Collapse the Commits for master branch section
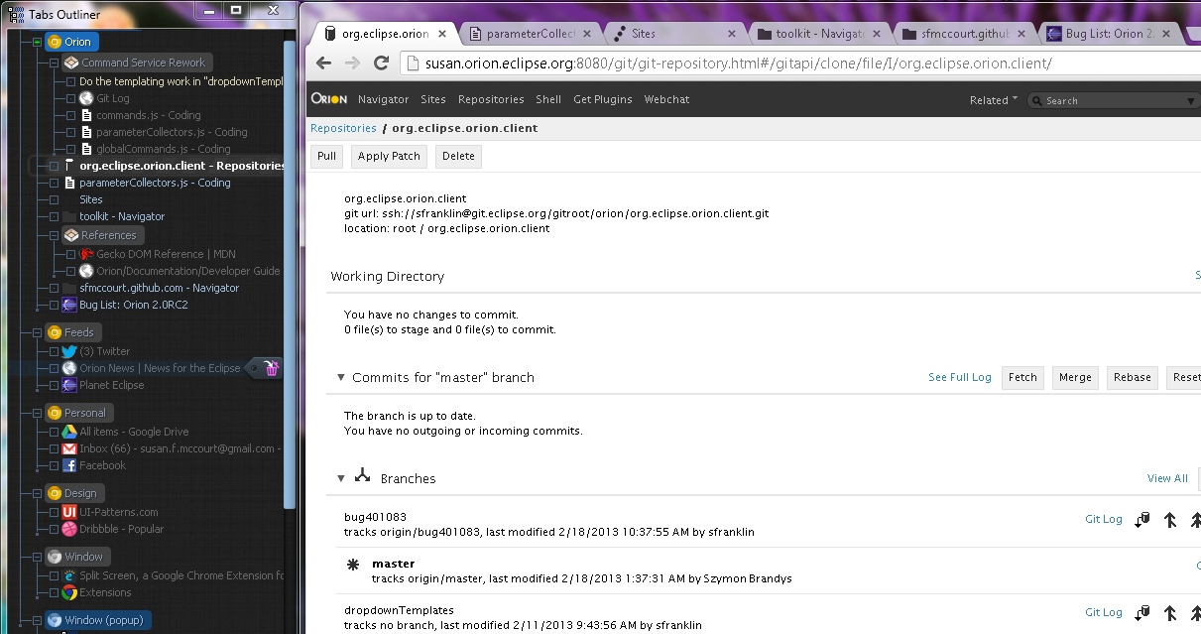This screenshot has width=1201, height=634. (340, 377)
